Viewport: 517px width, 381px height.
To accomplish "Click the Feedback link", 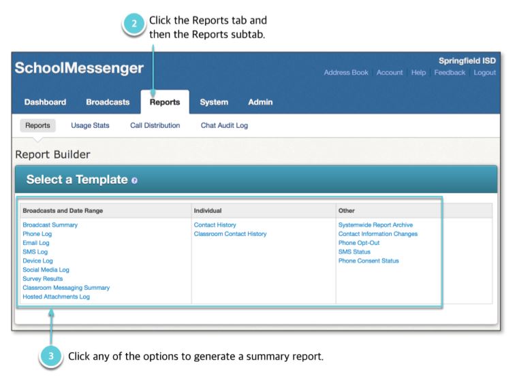I will click(450, 72).
